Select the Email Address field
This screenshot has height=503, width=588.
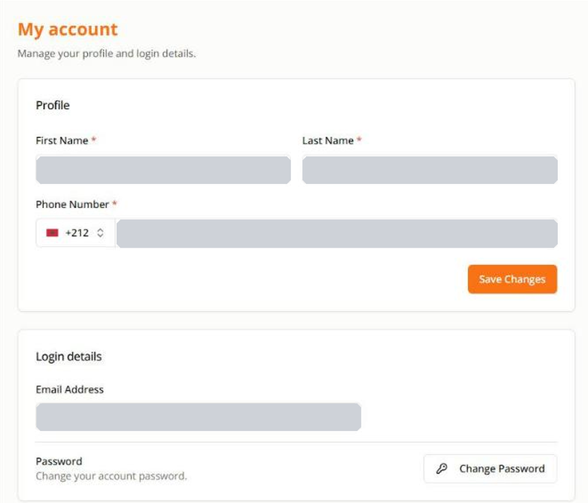tap(199, 417)
